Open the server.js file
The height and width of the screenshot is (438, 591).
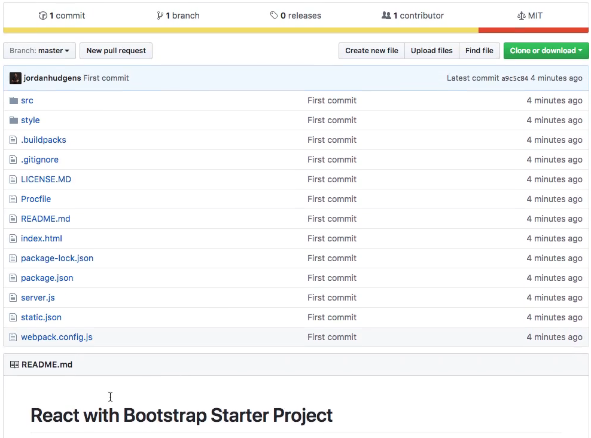click(38, 298)
